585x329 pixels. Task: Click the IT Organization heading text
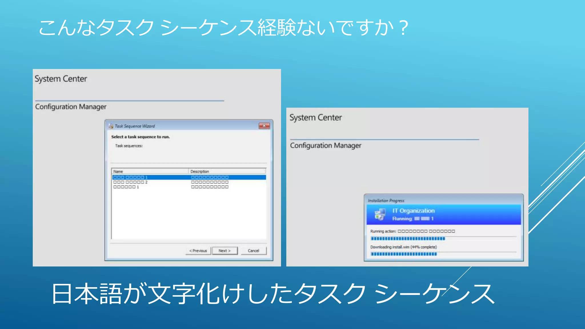coord(413,211)
